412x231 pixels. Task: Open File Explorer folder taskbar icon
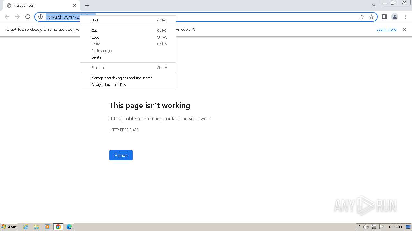coord(36,227)
